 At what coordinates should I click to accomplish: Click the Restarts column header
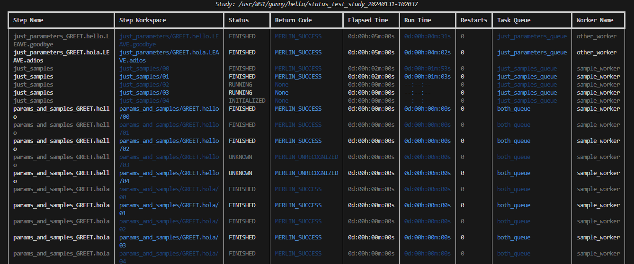point(474,20)
